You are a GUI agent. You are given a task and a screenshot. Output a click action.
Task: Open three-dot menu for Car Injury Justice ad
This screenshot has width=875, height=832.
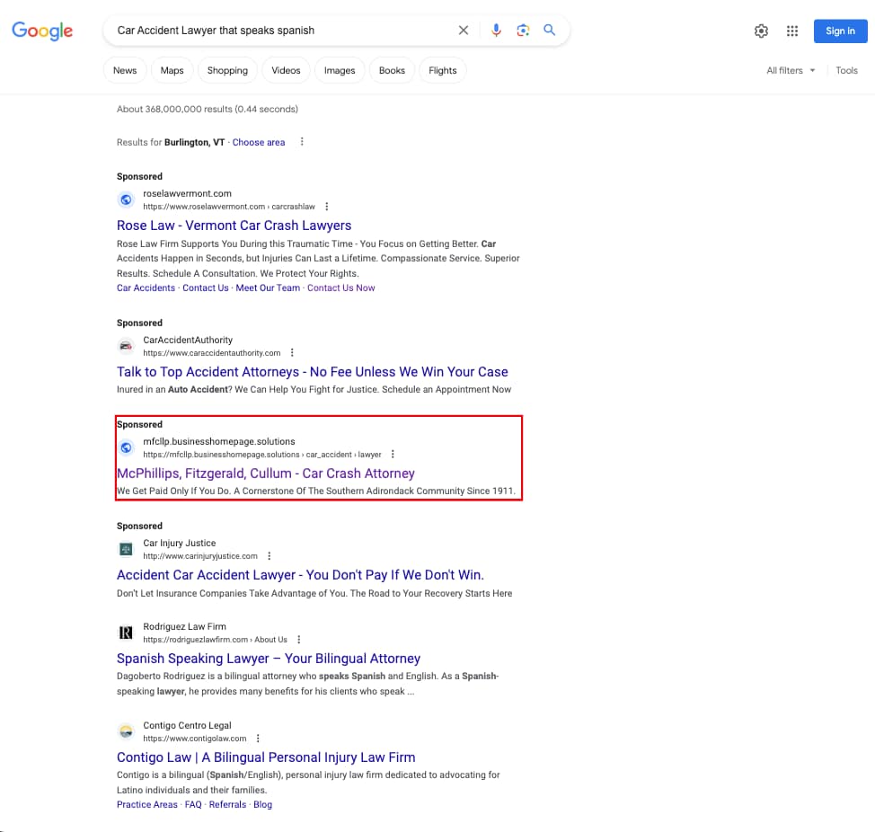pos(269,556)
